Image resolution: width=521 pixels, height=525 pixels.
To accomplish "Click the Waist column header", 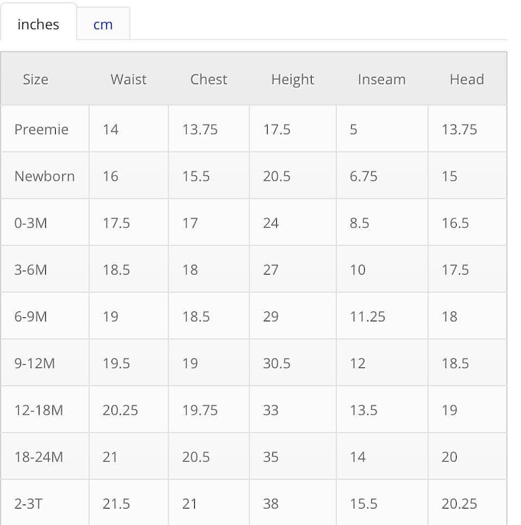I will click(x=129, y=80).
